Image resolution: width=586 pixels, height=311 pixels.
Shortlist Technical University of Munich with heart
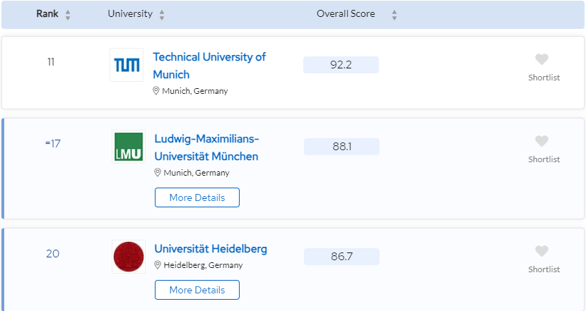point(541,60)
